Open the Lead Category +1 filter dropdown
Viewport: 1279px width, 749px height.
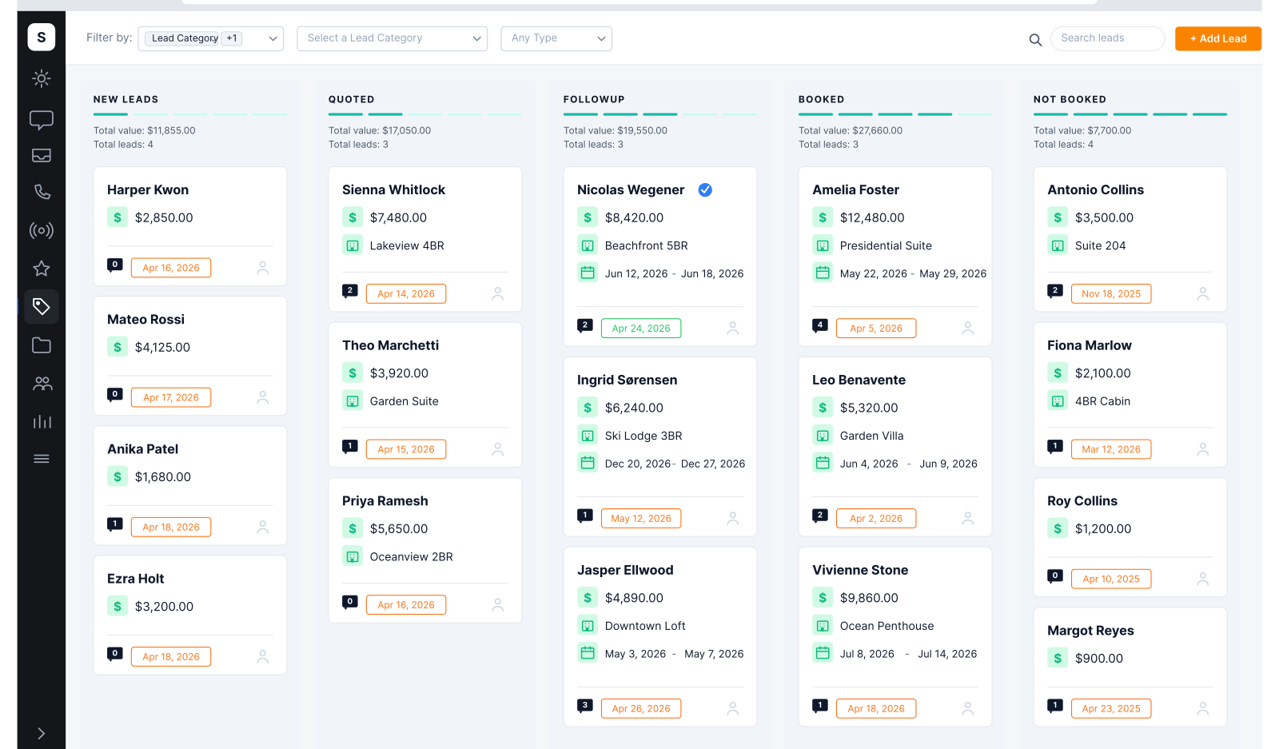[x=210, y=38]
